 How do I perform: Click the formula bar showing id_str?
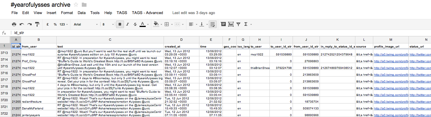221,33
